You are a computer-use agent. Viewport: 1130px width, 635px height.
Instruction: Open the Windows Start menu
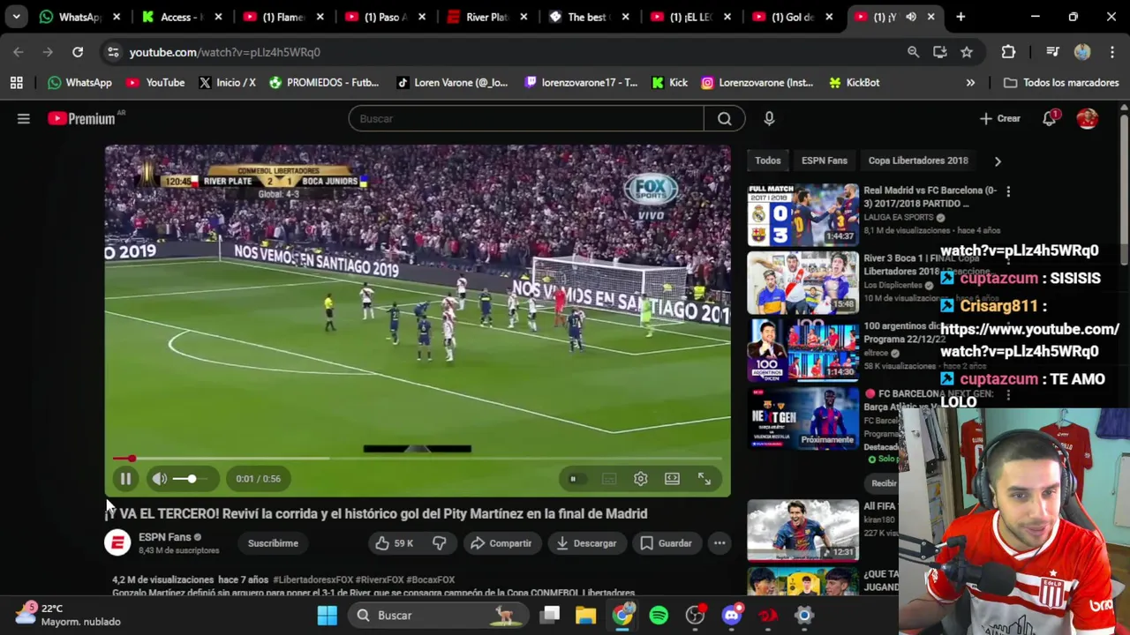(x=328, y=616)
